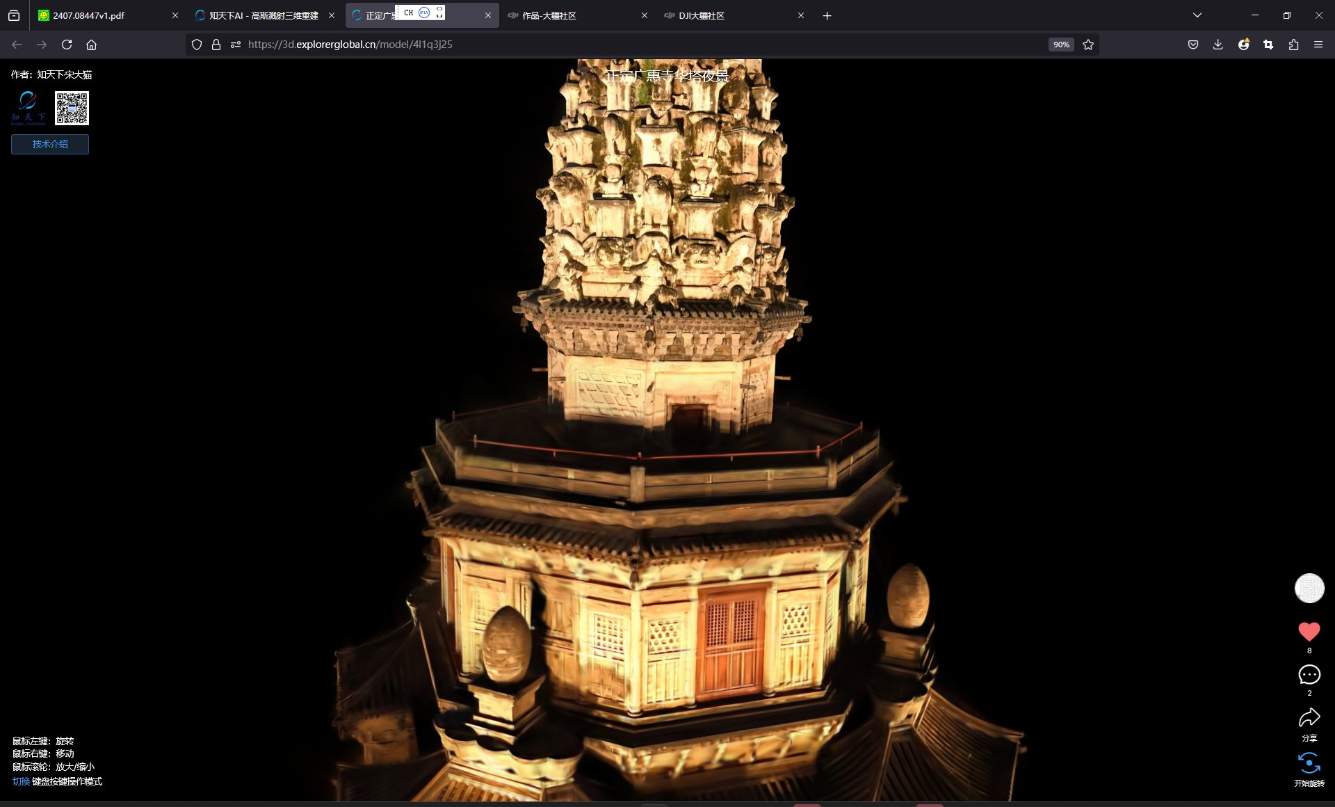Go back to the previous page

tap(17, 45)
